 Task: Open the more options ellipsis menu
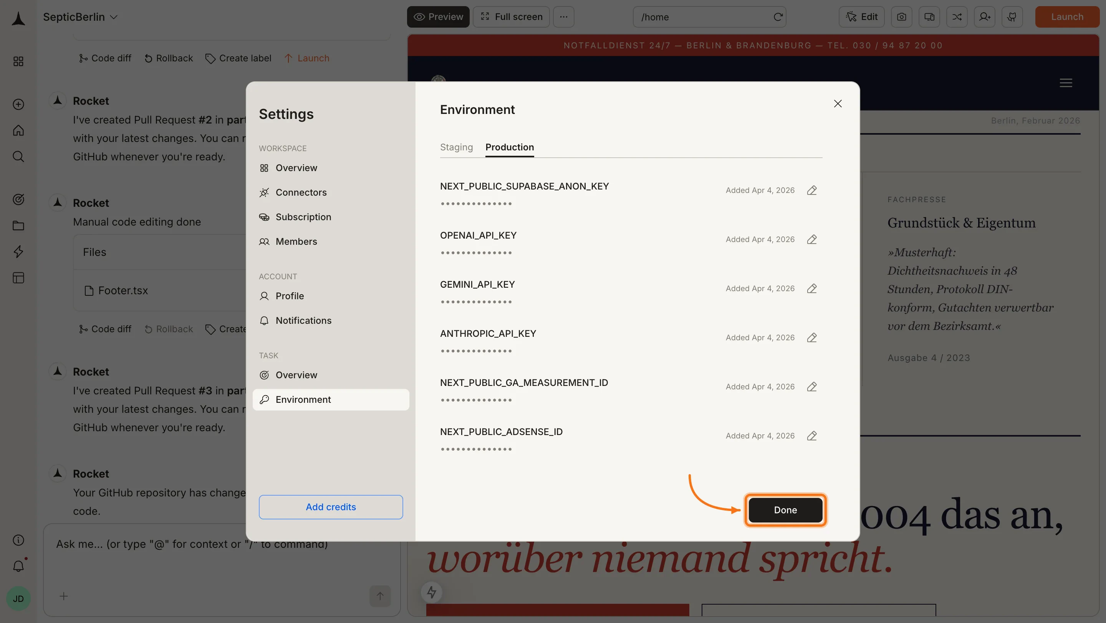tap(563, 17)
